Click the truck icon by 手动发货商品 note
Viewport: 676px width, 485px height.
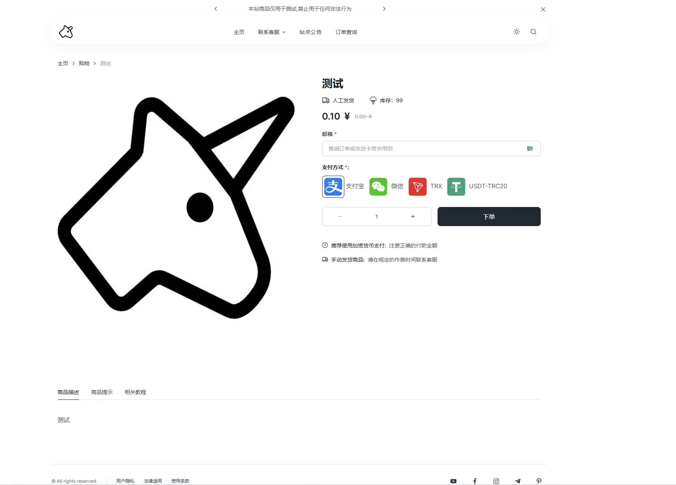pos(325,259)
